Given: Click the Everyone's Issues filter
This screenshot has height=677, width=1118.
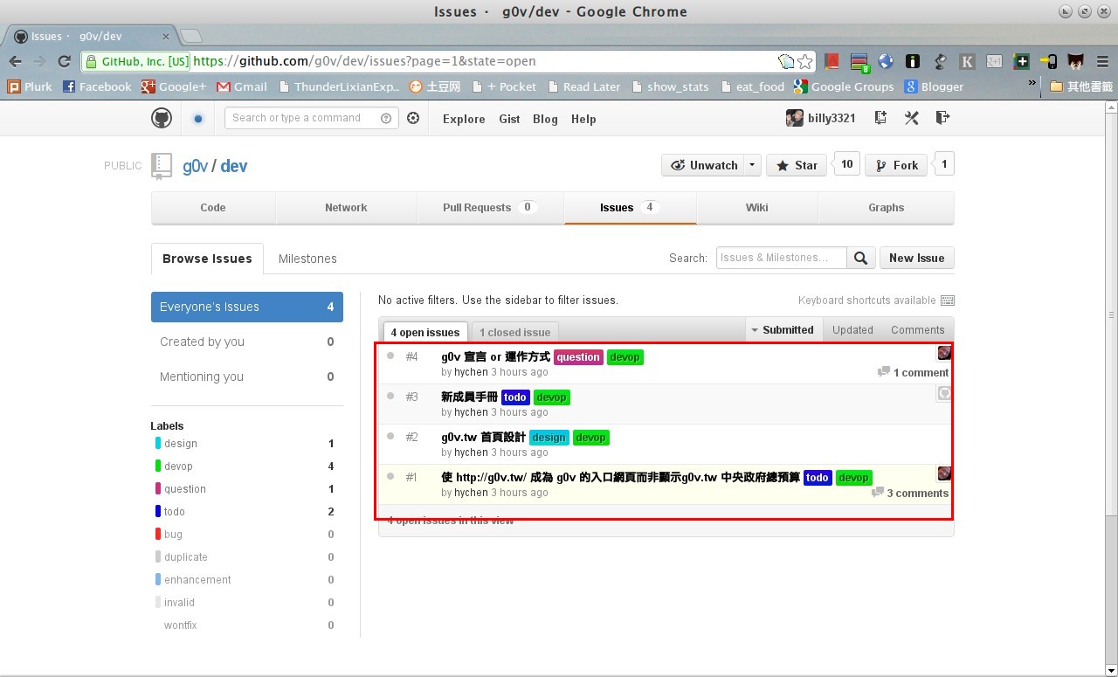Looking at the screenshot, I should click(247, 307).
